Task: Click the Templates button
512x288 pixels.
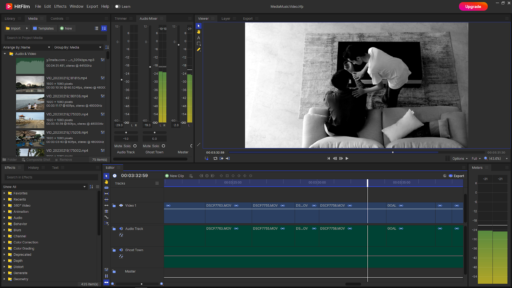Action: point(44,28)
